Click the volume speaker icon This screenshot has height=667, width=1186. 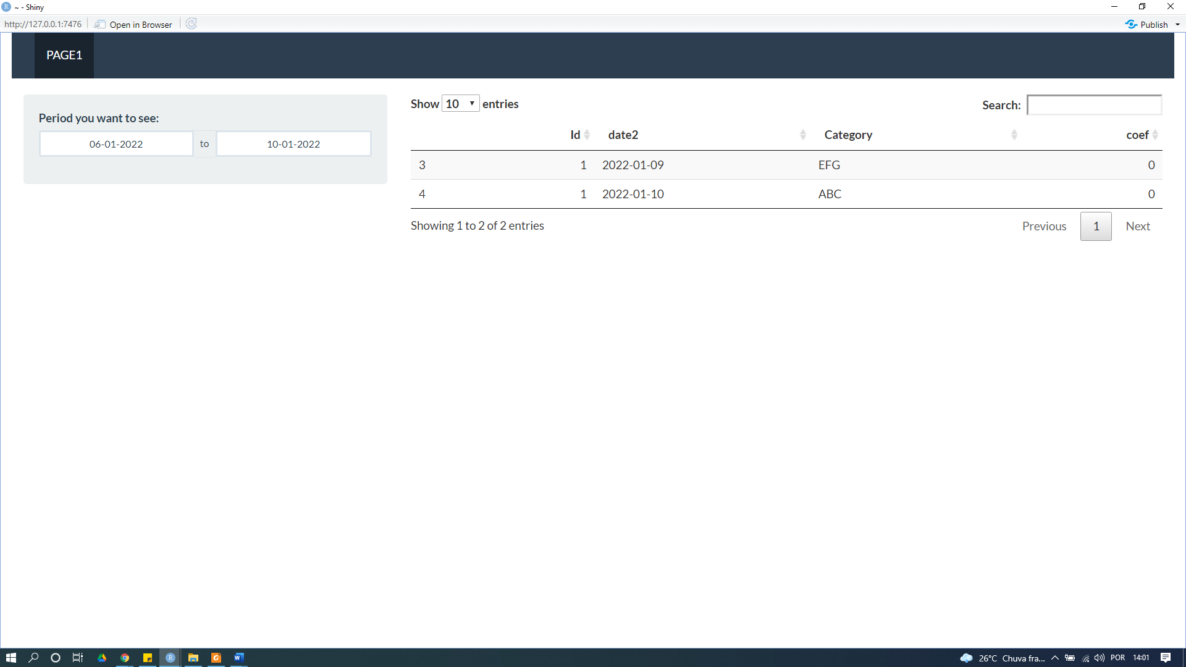[x=1100, y=658]
